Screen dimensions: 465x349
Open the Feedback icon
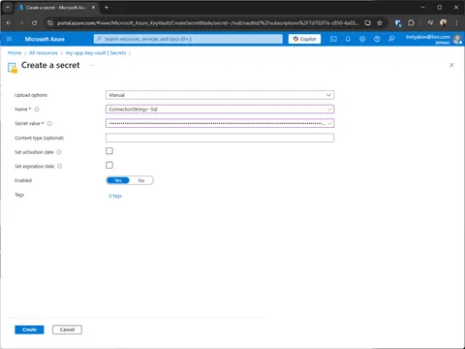coord(391,39)
